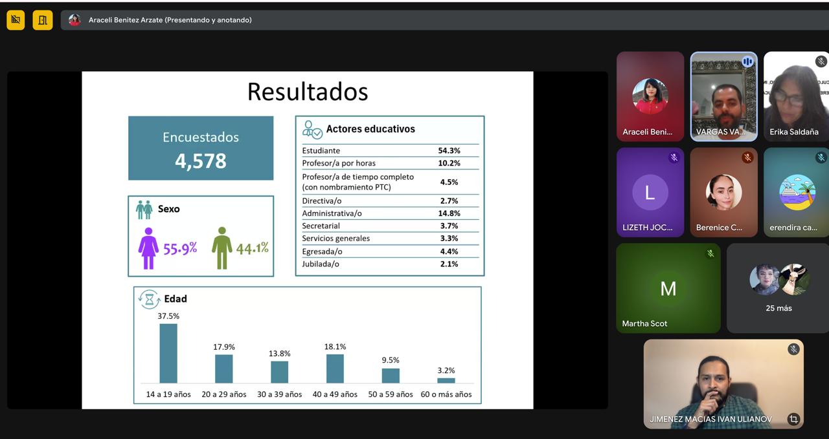Click muted mic icon on erendira ca tile
The height and width of the screenshot is (439, 829).
[821, 157]
